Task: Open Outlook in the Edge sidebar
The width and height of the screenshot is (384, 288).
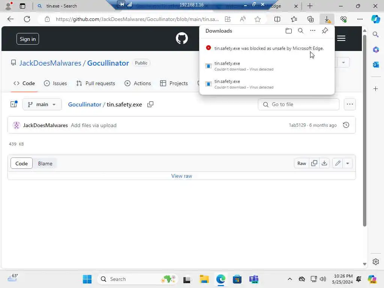Action: [375, 64]
